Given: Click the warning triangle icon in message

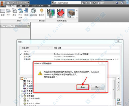Looking at the screenshot, I should click(40, 73).
